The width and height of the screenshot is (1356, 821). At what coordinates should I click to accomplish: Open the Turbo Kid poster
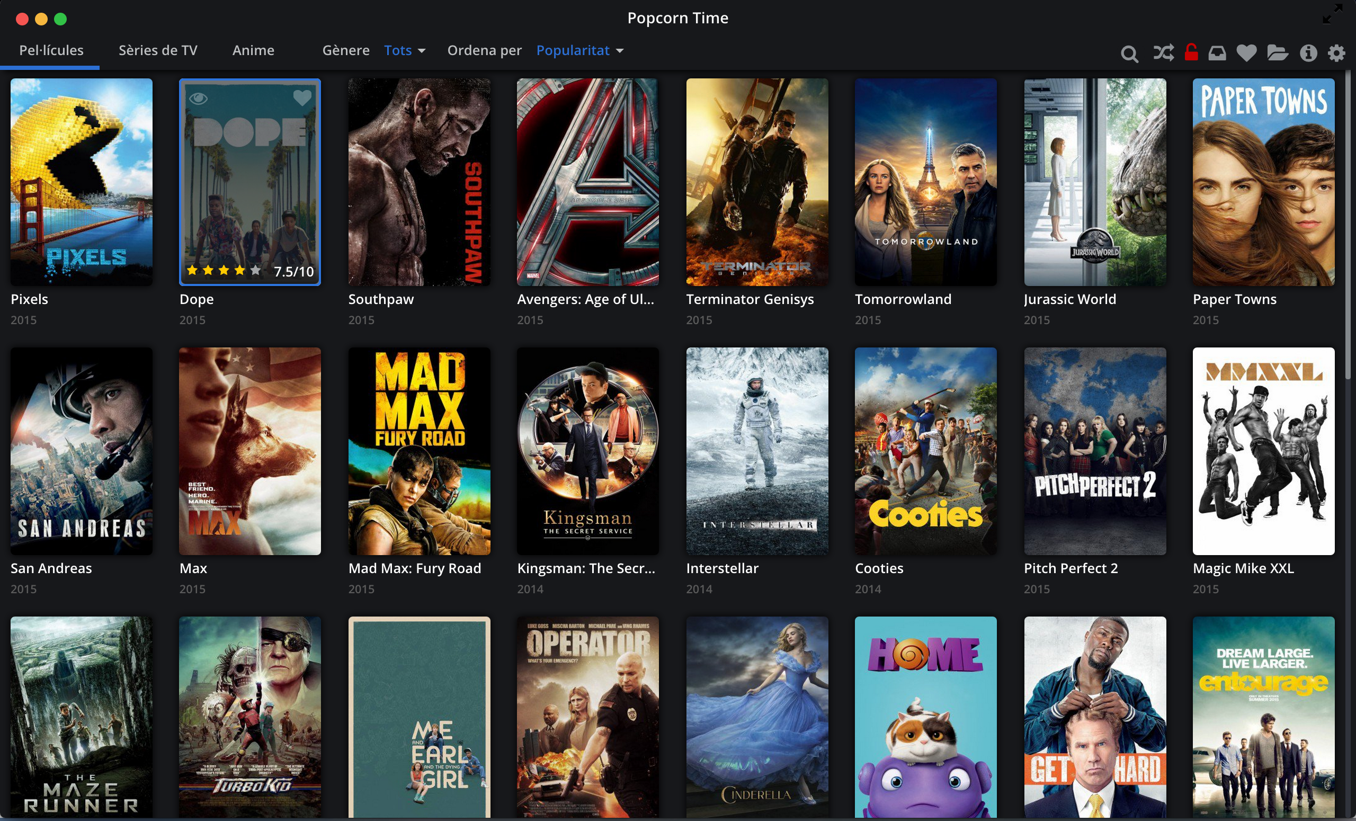pyautogui.click(x=250, y=717)
